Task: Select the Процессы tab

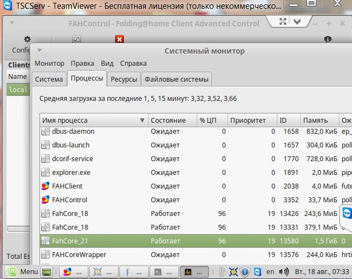Action: tap(87, 78)
